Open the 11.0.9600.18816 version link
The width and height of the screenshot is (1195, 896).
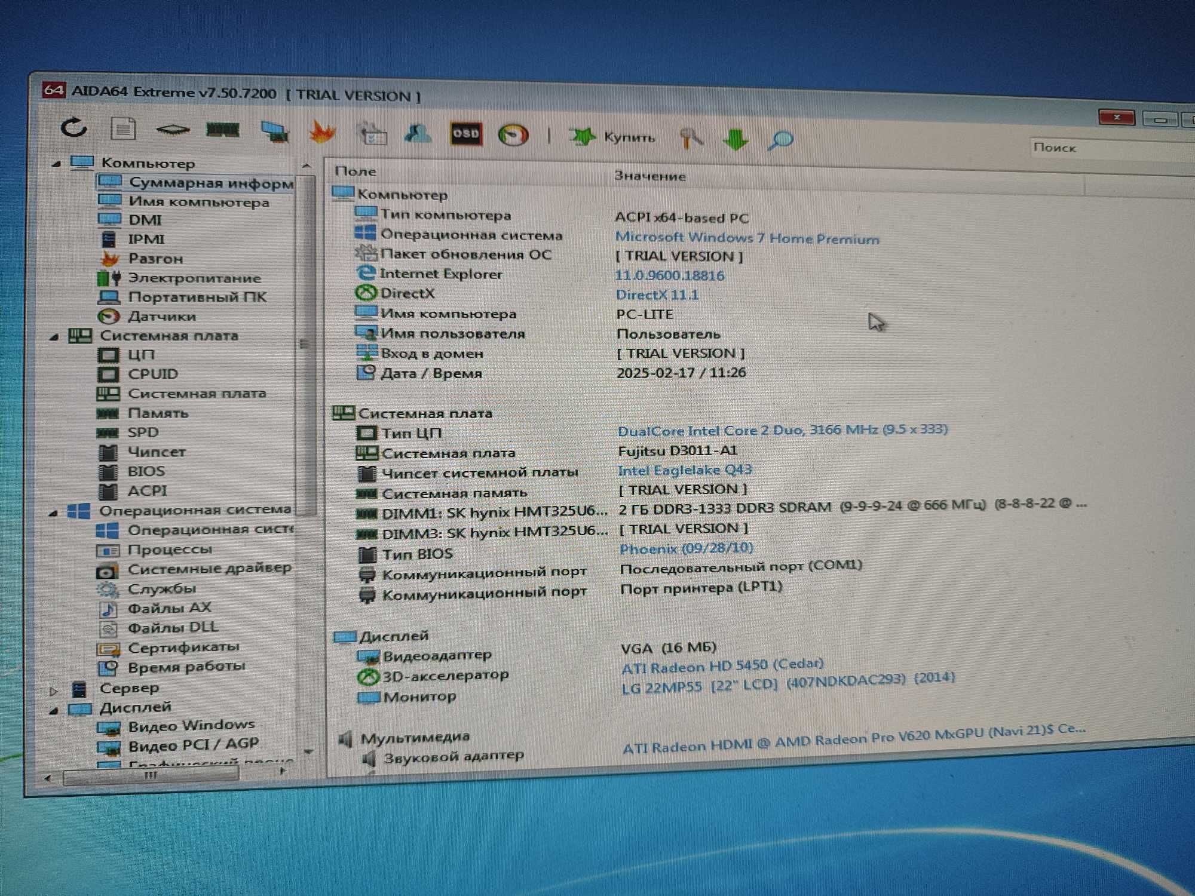coord(670,275)
